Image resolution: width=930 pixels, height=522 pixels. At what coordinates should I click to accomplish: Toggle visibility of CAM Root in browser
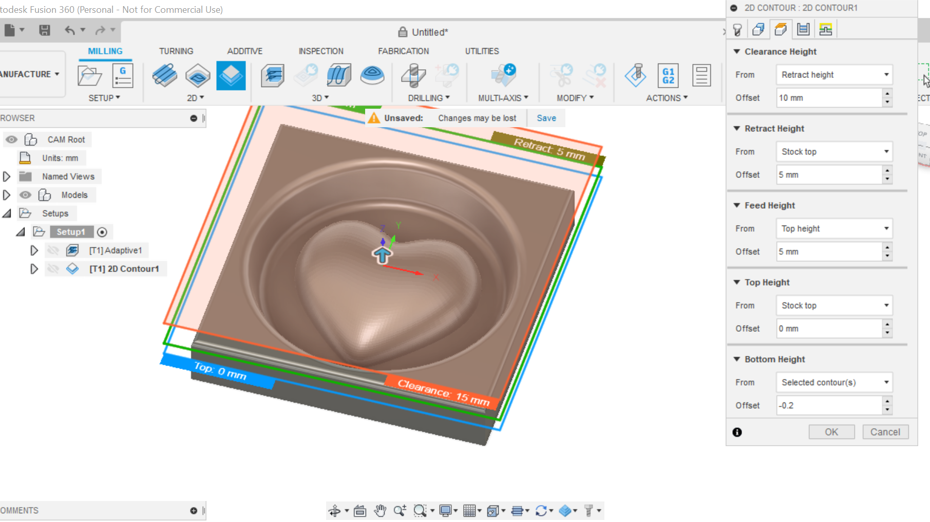pos(11,139)
